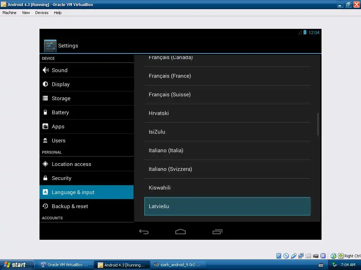Viewport: 361px width, 270px height.
Task: Click the 12:04 Android clock
Action: tap(314, 33)
